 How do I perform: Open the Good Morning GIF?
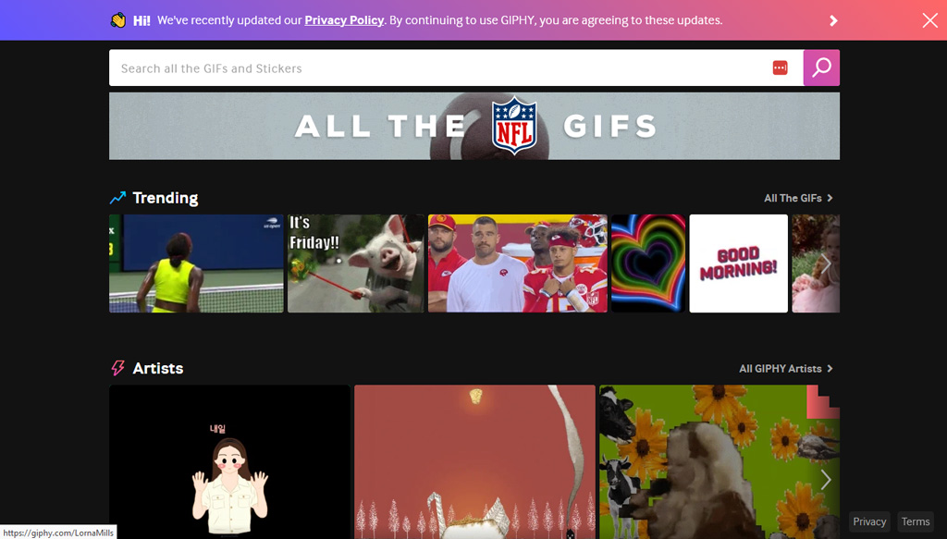pos(739,263)
